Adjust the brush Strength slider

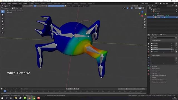click(56, 6)
